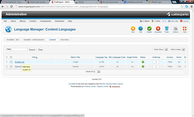This screenshot has height=117, width=194.
Task: Click the Trash bin toolbar icon
Action: click(167, 29)
